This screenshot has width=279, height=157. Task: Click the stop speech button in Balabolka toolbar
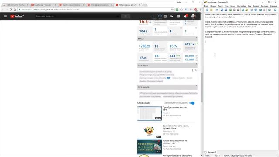click(x=238, y=10)
